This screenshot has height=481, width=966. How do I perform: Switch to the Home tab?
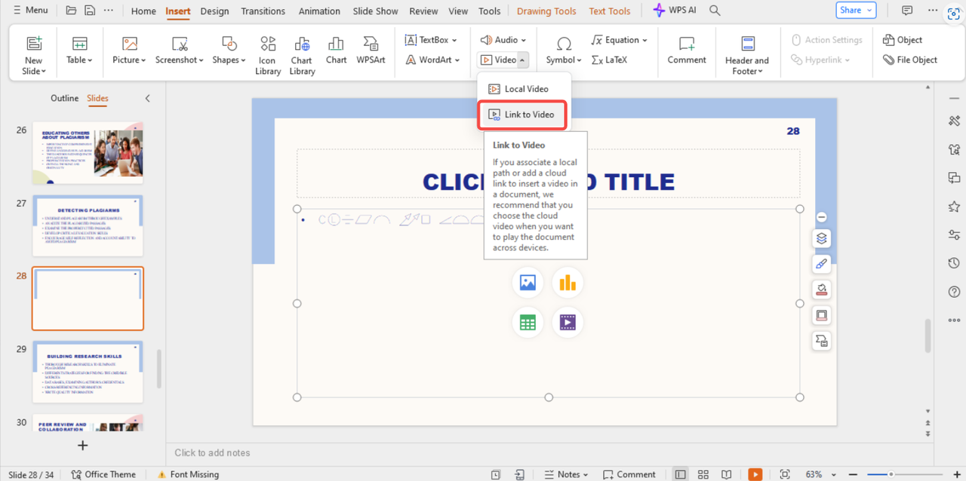[x=143, y=11]
